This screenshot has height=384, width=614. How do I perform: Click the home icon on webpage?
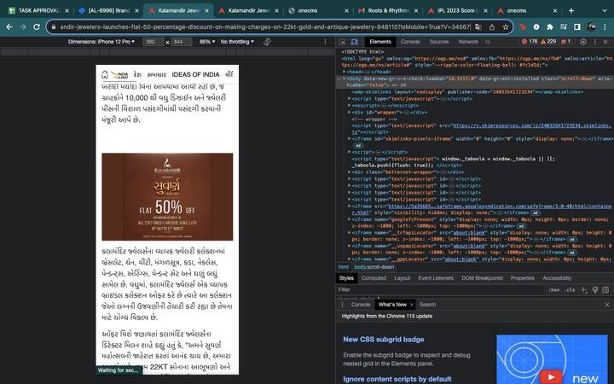click(105, 74)
